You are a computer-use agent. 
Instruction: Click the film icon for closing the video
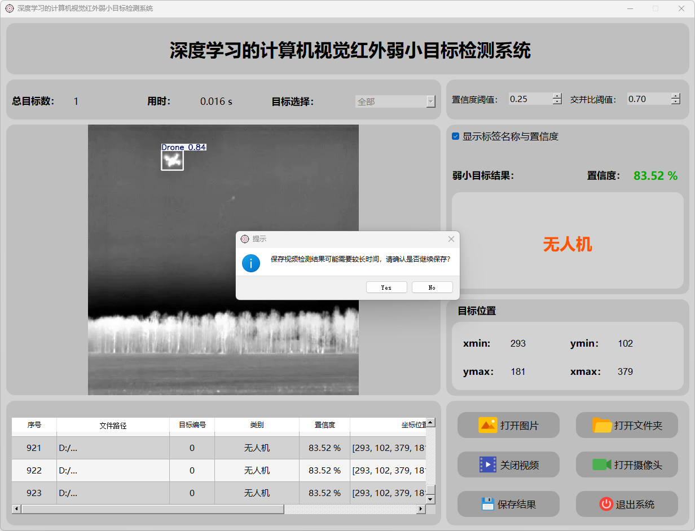(x=487, y=464)
